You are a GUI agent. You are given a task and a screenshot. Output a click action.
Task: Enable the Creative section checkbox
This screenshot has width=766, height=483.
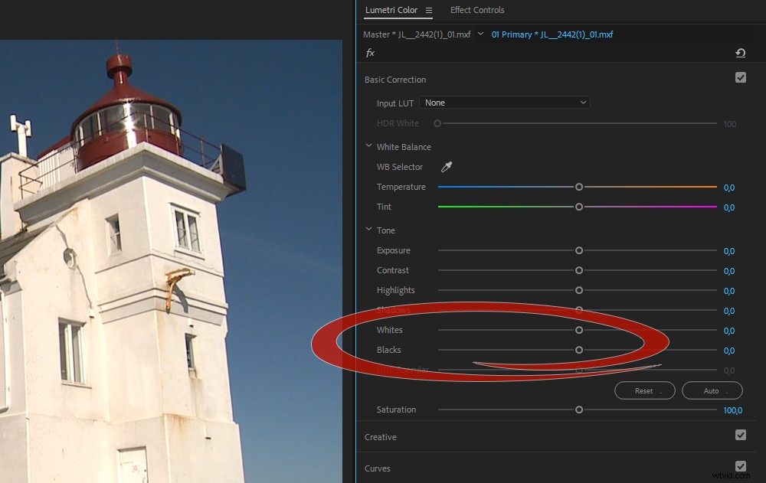[x=741, y=434]
